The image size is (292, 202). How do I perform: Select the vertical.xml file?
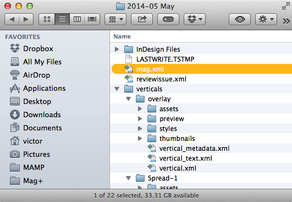click(201, 168)
